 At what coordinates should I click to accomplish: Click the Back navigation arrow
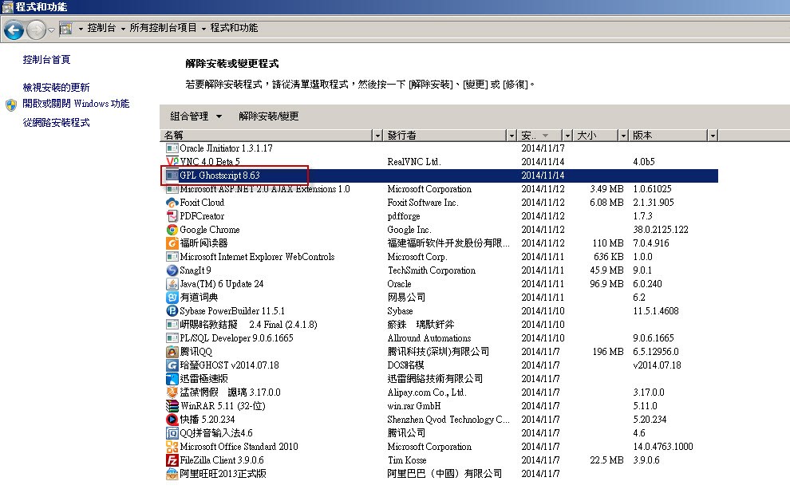click(14, 30)
